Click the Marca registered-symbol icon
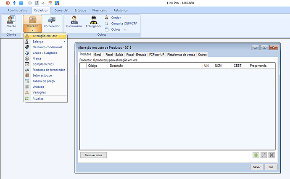This screenshot has height=179, width=290. click(27, 58)
